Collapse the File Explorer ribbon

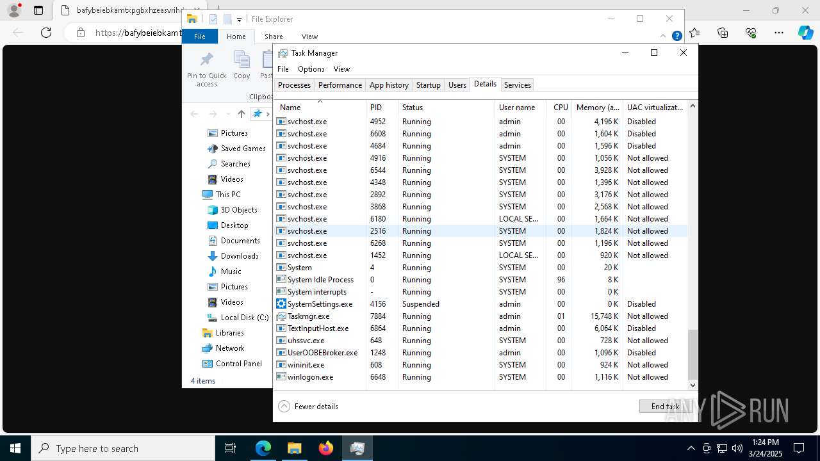click(x=663, y=36)
